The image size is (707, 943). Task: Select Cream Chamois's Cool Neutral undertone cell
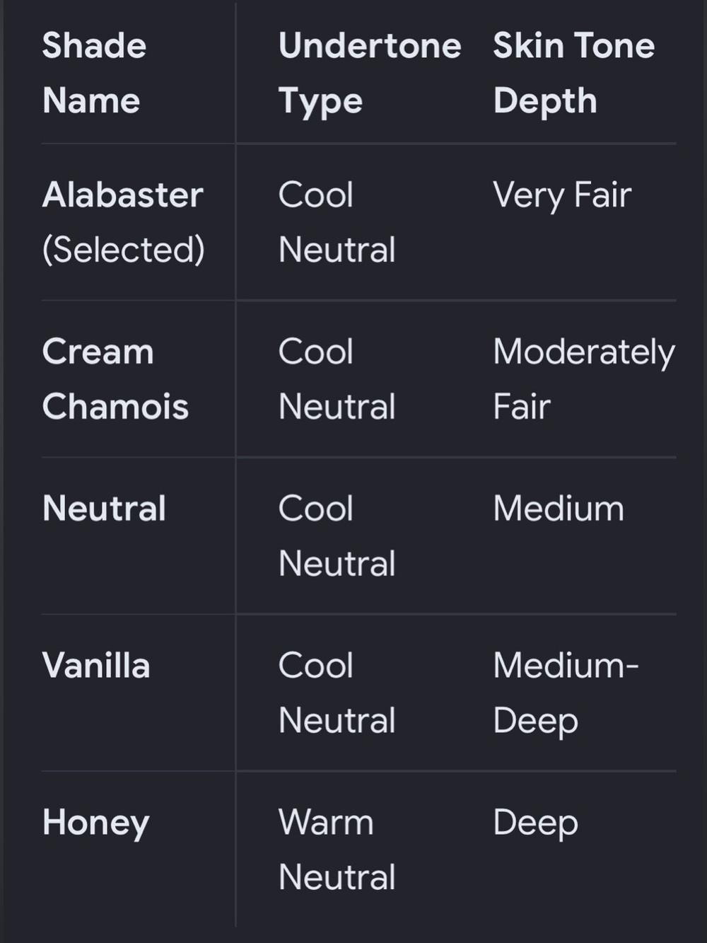tap(337, 379)
